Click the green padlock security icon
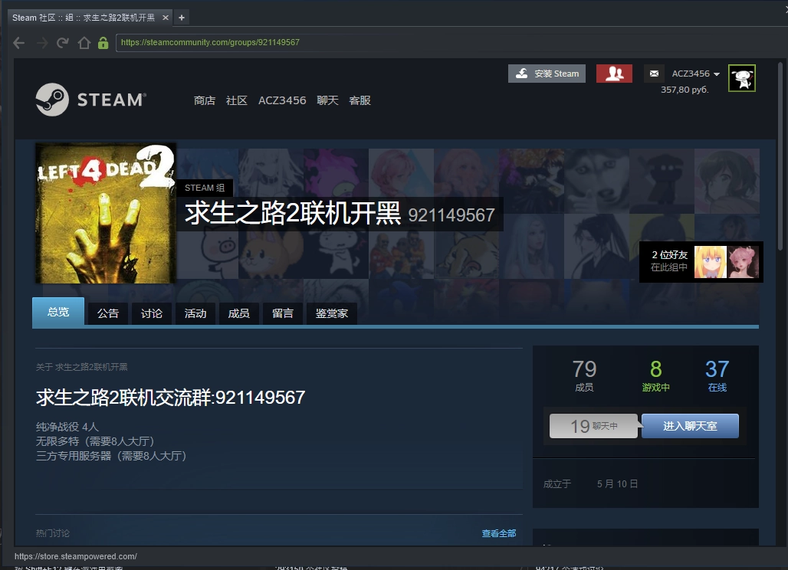Image resolution: width=788 pixels, height=570 pixels. point(103,43)
